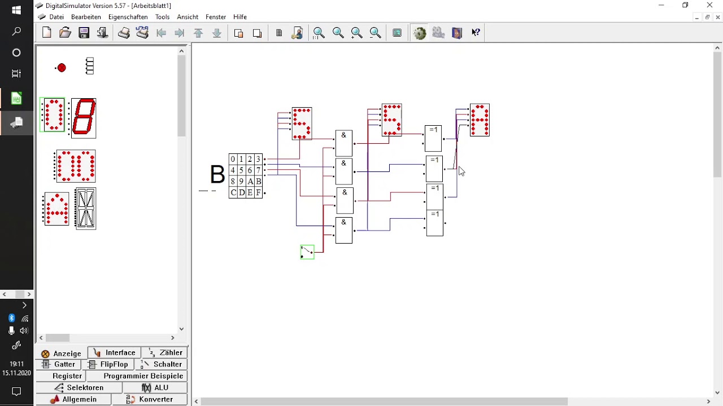Open the ALU component tab

click(x=155, y=387)
